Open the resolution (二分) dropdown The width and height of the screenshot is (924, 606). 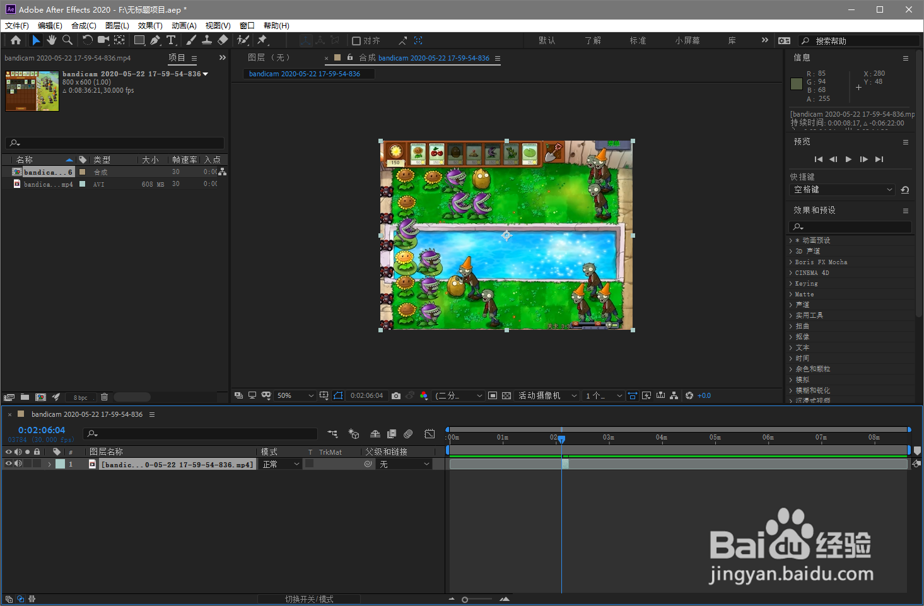(x=459, y=396)
